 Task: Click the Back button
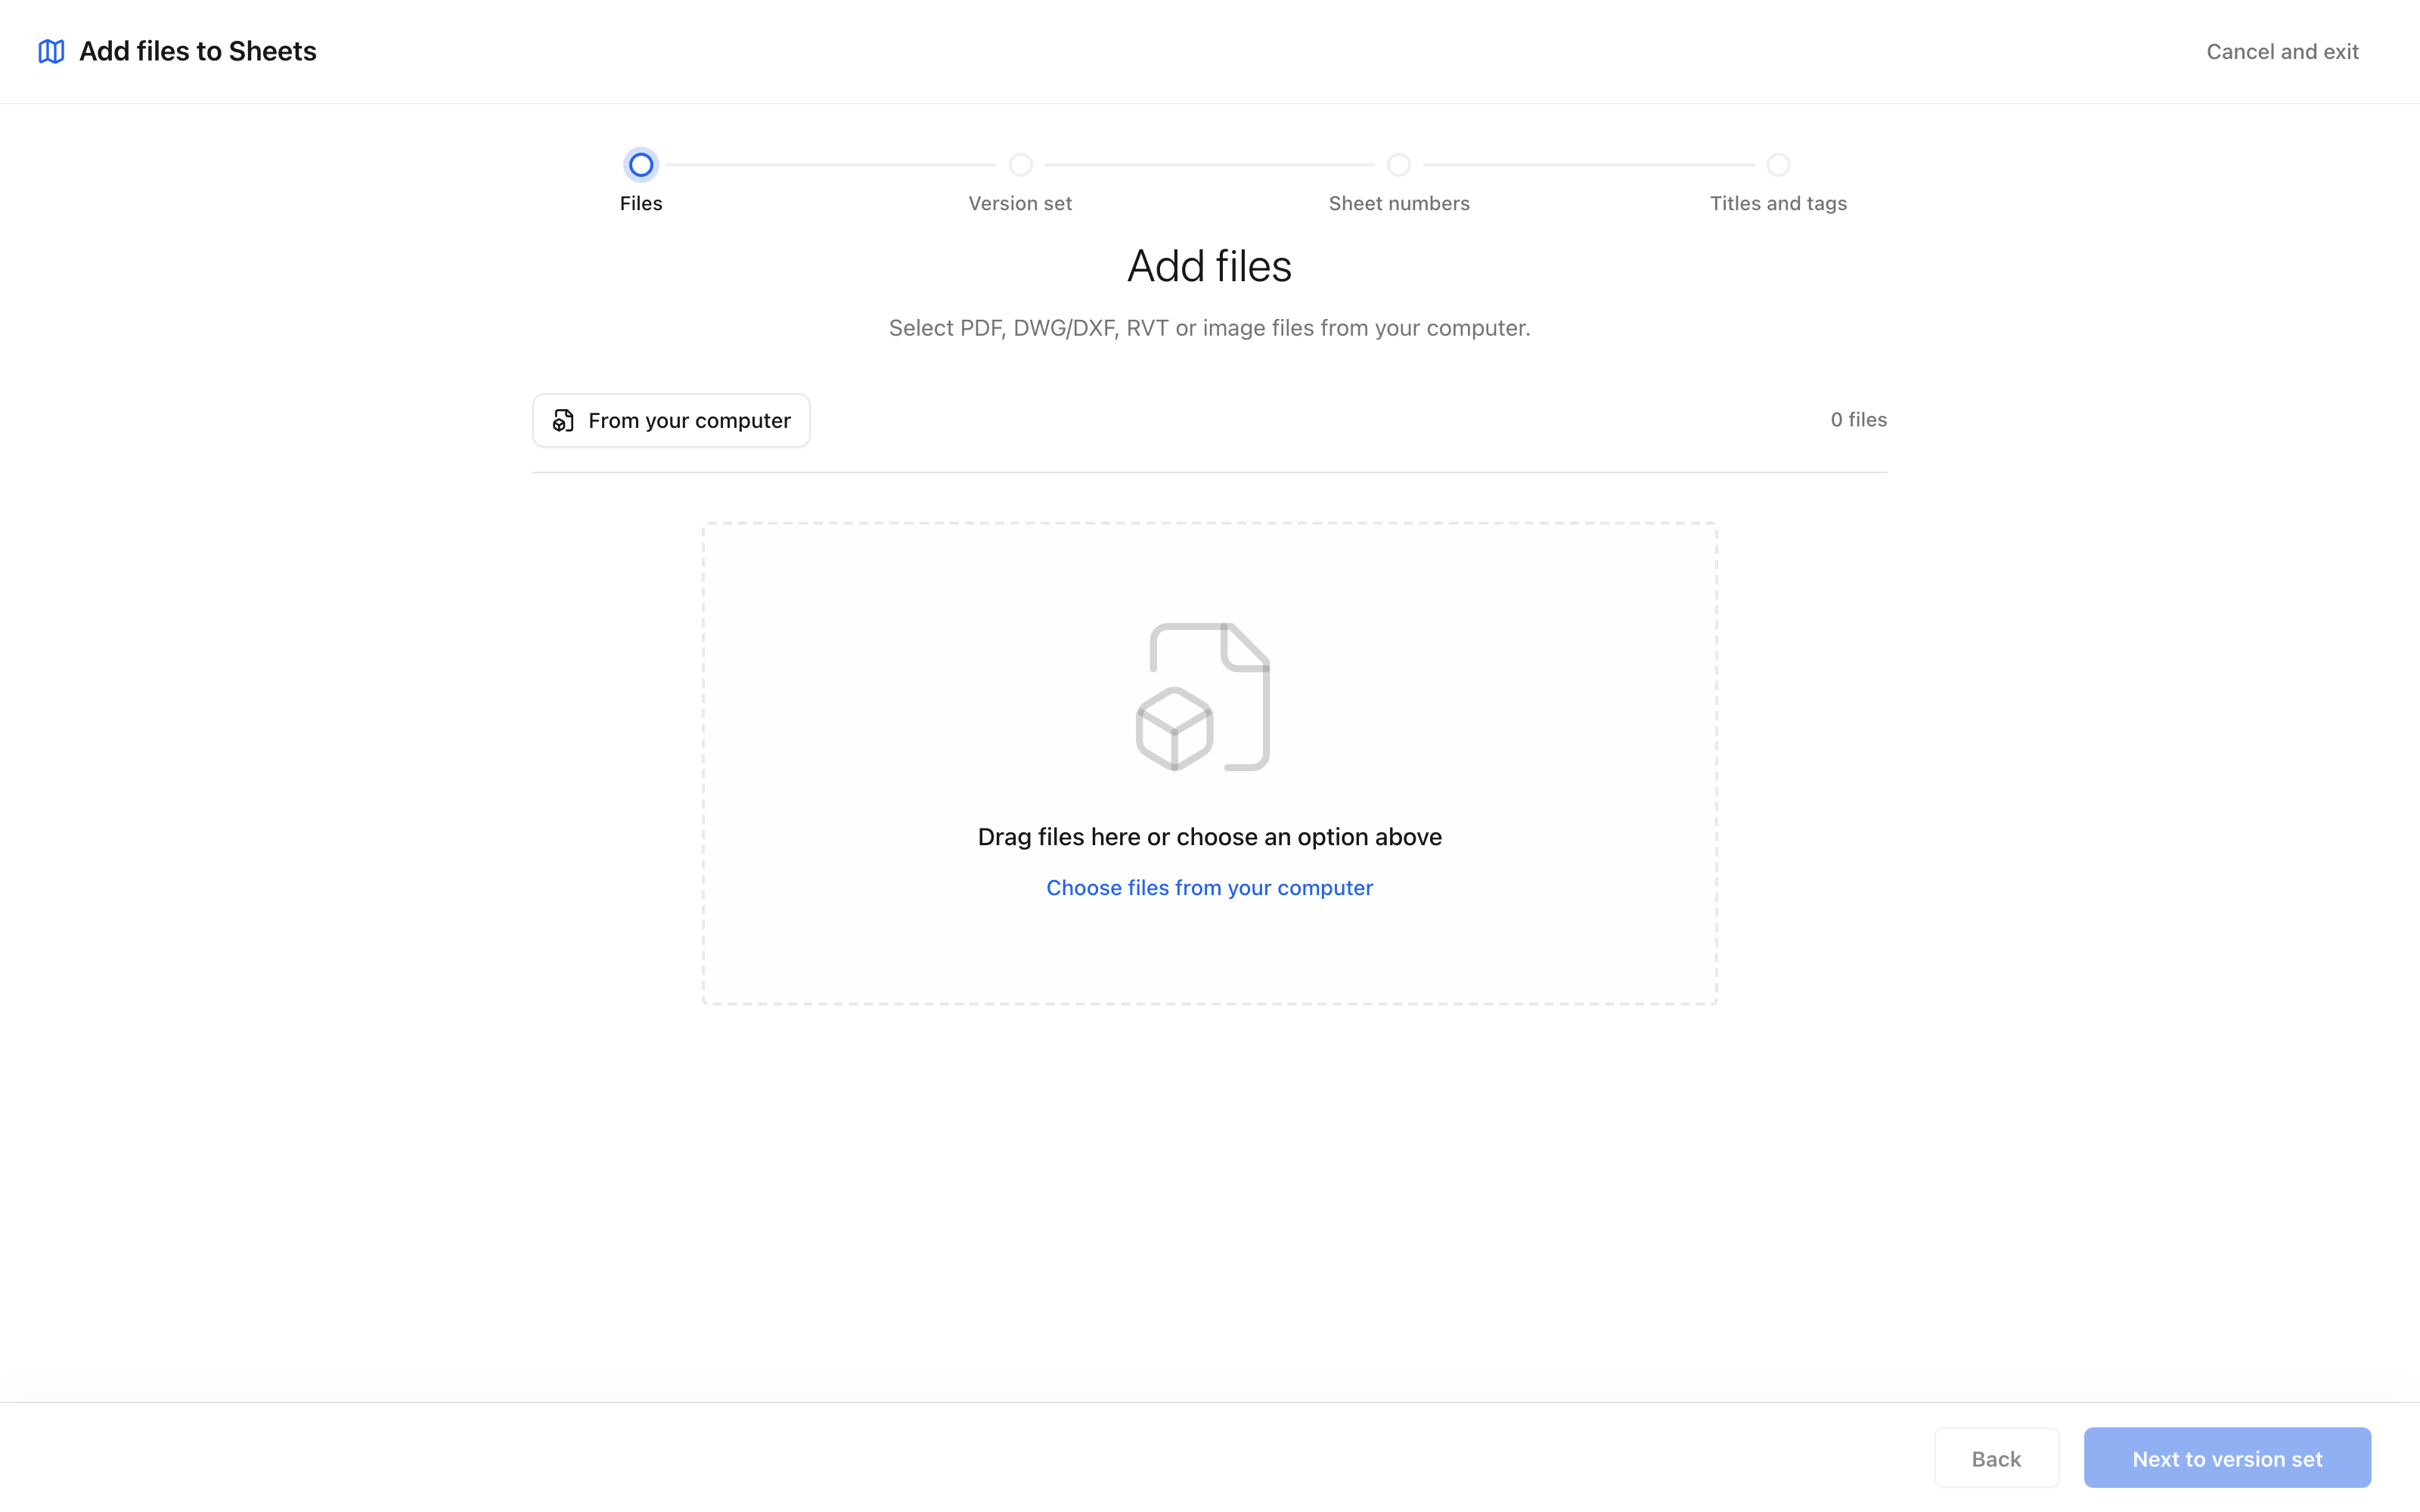click(x=1996, y=1458)
